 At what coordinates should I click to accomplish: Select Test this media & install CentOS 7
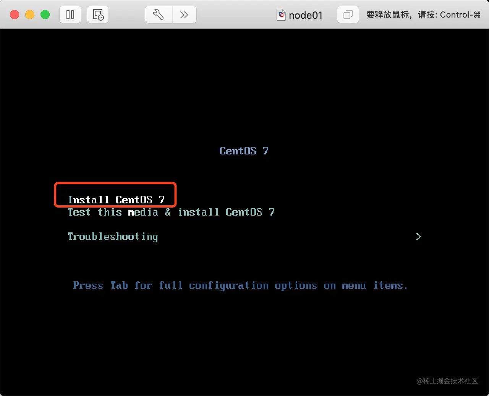coord(171,212)
